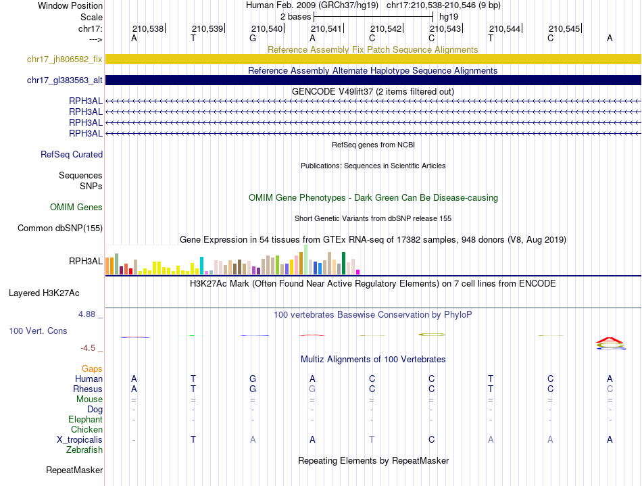Click the Scale label
Image resolution: width=642 pixels, height=486 pixels.
click(91, 17)
